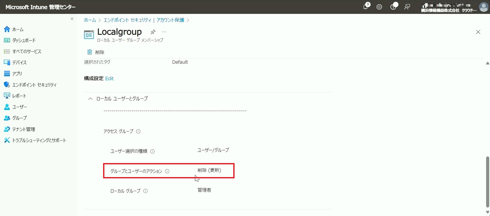This screenshot has width=490, height=216.
Task: Open the account profile avatar
Action: click(484, 7)
